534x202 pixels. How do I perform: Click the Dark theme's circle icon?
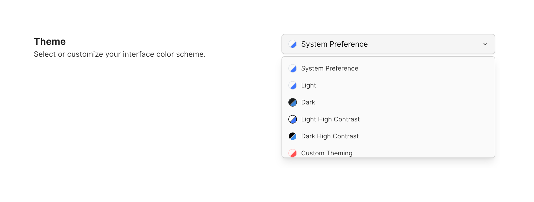[x=293, y=102]
